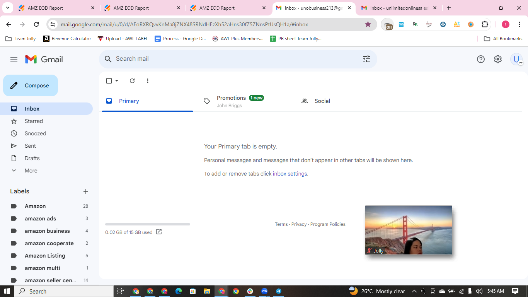528x297 pixels.
Task: Click the Chrome address bar URL
Action: [x=184, y=24]
